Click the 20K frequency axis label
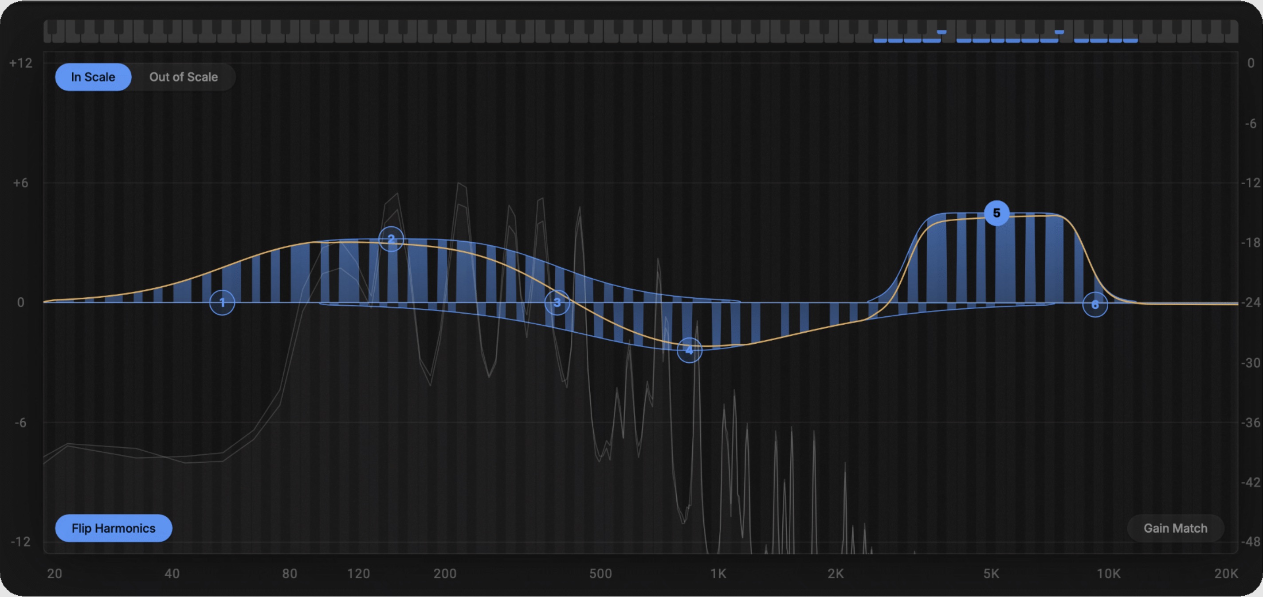This screenshot has width=1263, height=597. [1226, 574]
